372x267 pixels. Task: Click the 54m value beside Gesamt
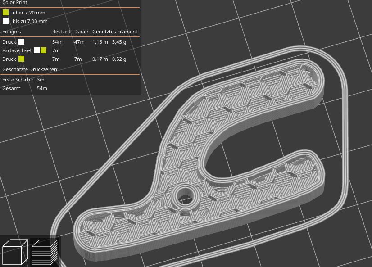coord(42,88)
